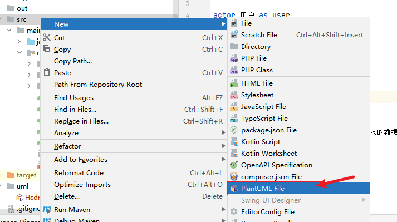Click the 'actor' keyword in editor
The image size is (397, 222).
(x=224, y=15)
